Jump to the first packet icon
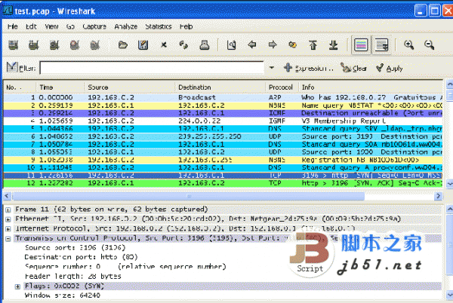The image size is (453, 303). point(313,45)
